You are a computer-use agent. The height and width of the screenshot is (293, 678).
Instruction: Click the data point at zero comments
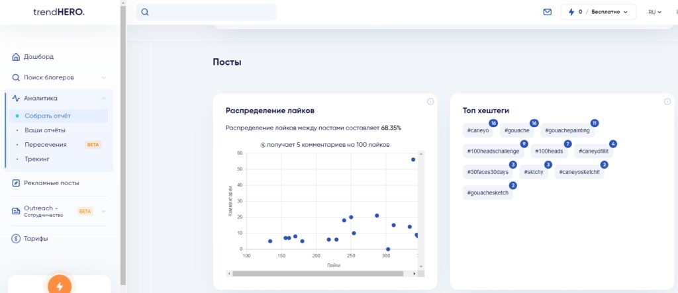(388, 249)
